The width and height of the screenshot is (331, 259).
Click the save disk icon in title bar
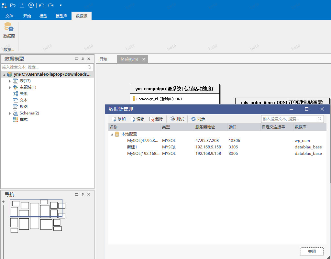pos(22,5)
